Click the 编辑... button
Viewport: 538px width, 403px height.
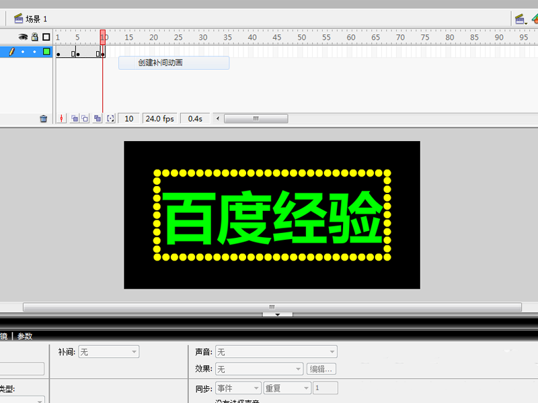point(321,369)
